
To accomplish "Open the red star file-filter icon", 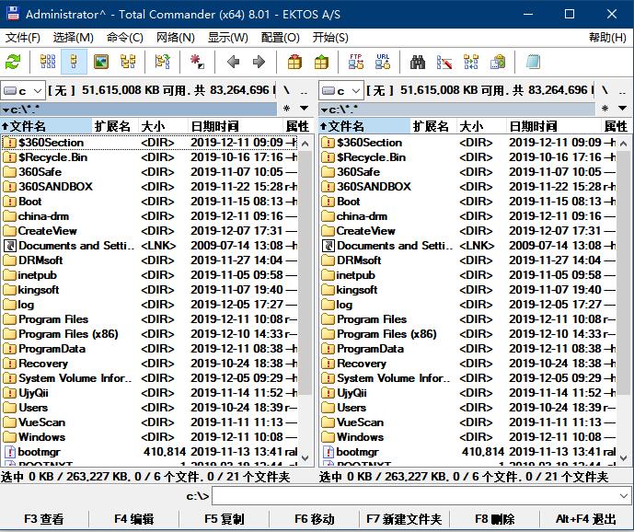I will click(197, 63).
